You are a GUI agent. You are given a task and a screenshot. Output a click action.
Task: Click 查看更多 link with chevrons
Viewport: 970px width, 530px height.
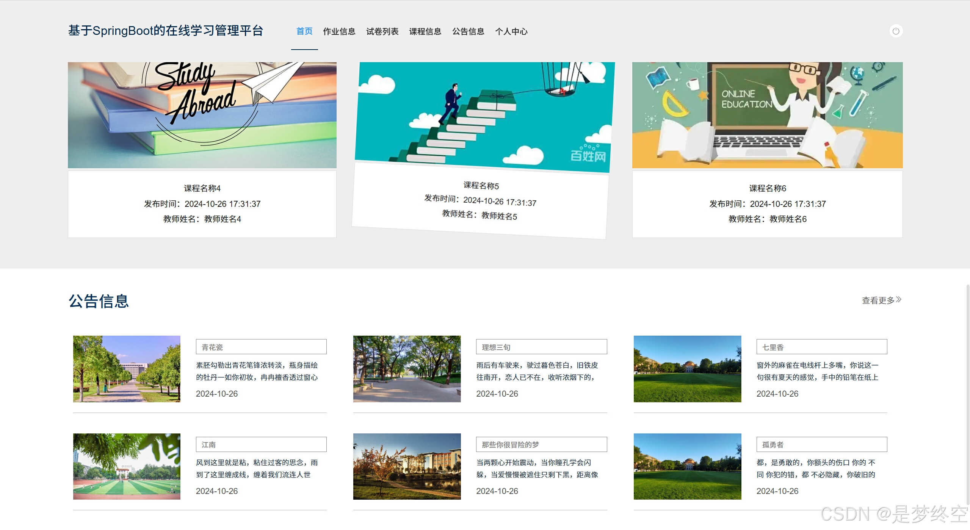881,300
